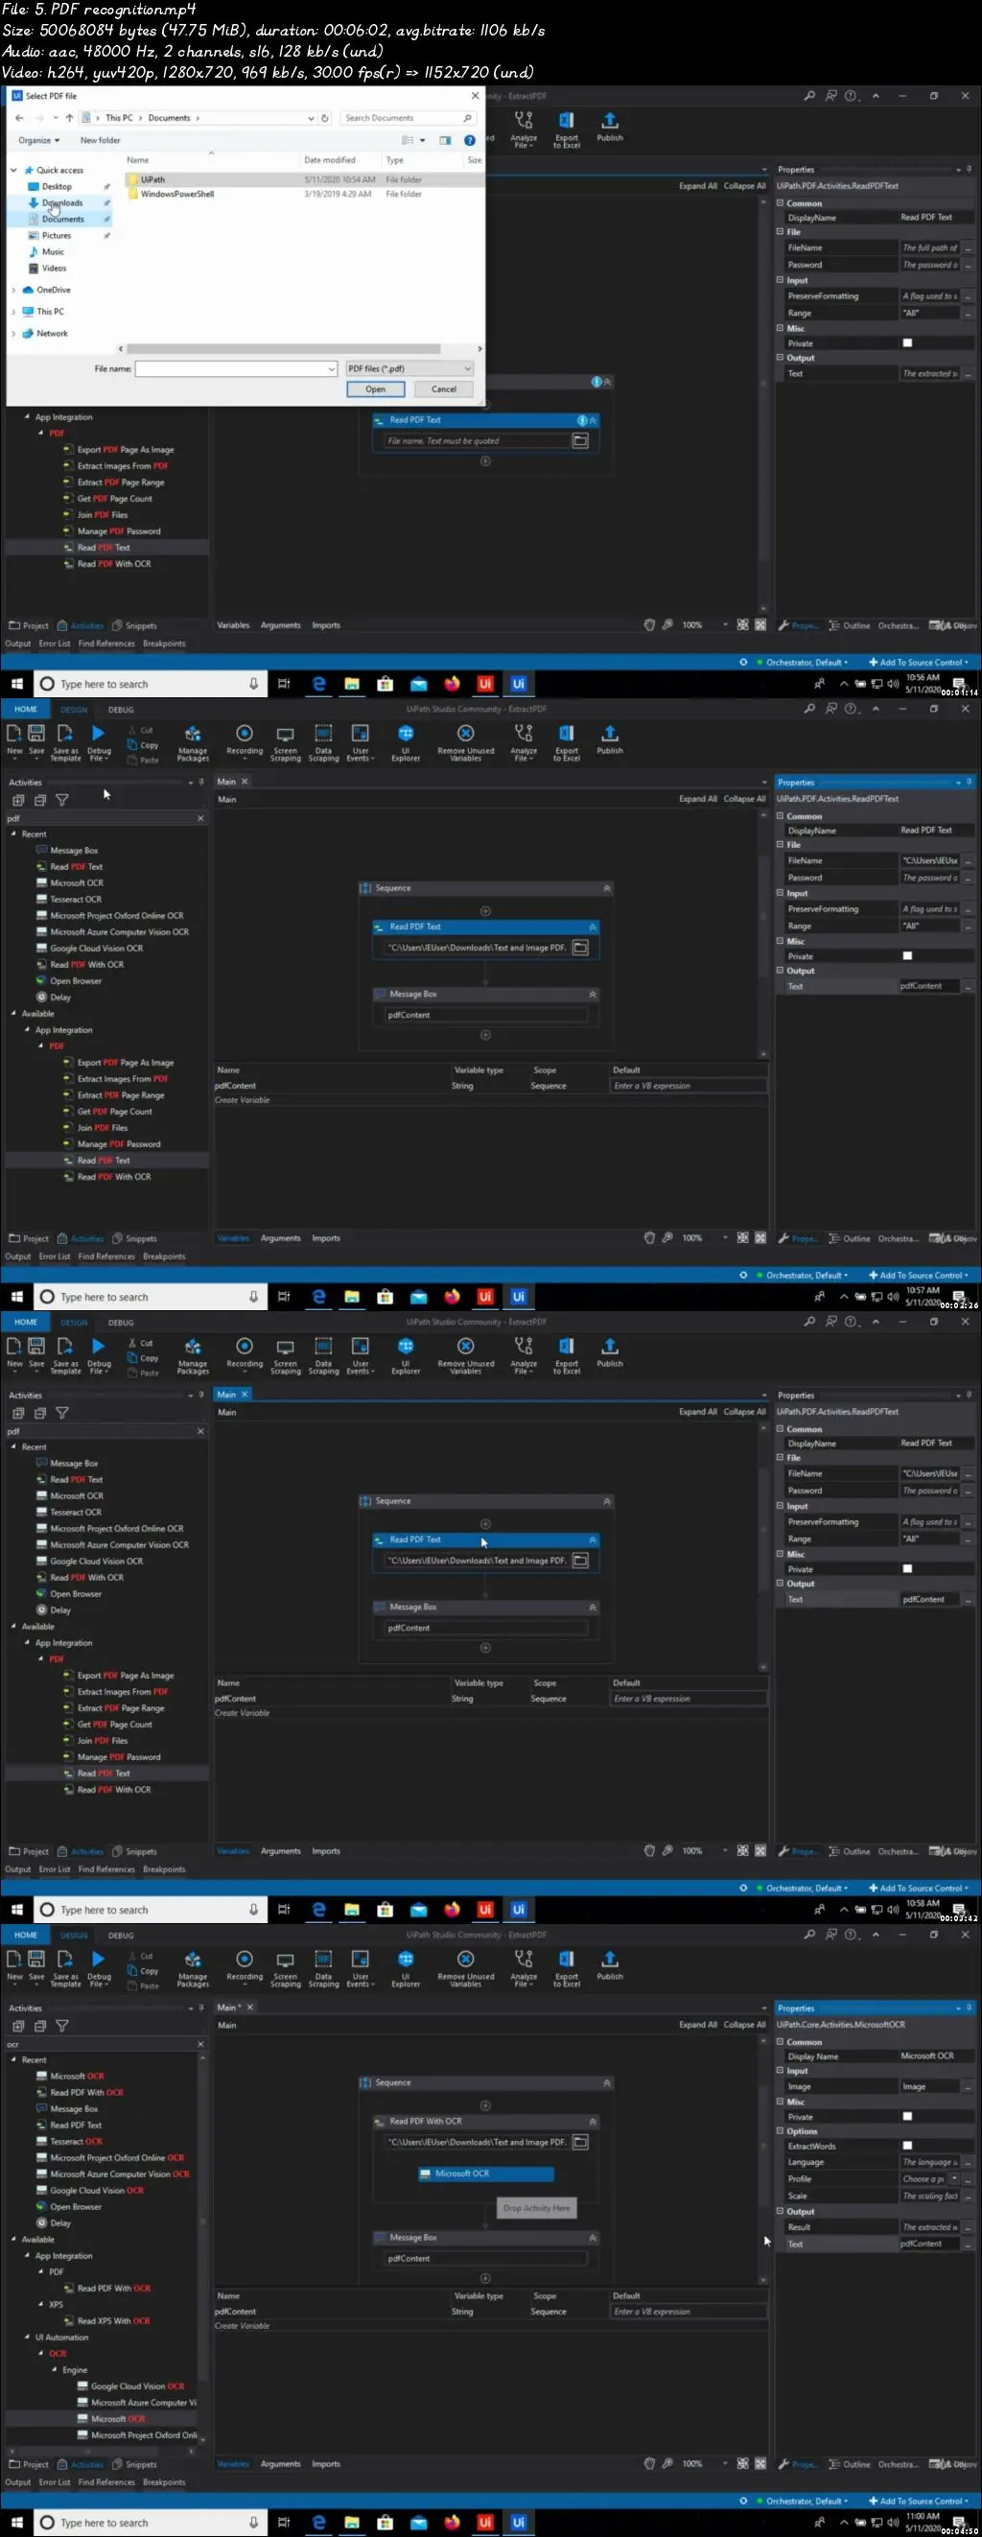Collapse the Options section in the Microsoft OCR properties
The width and height of the screenshot is (982, 2537).
[780, 2131]
